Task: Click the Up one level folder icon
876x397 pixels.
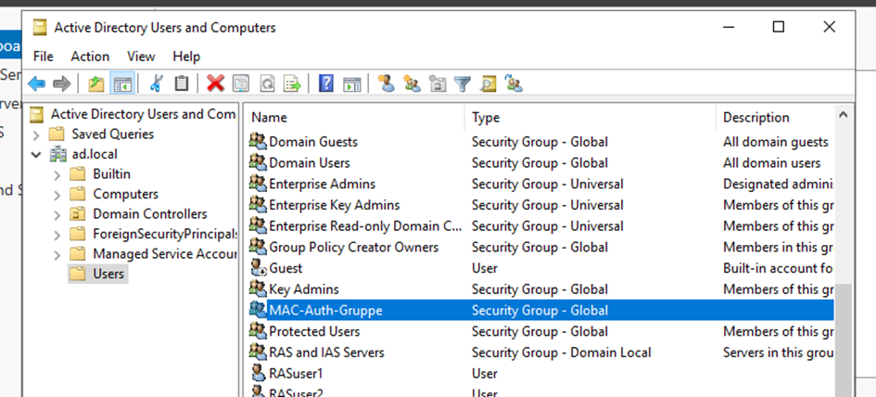Action: pyautogui.click(x=96, y=84)
